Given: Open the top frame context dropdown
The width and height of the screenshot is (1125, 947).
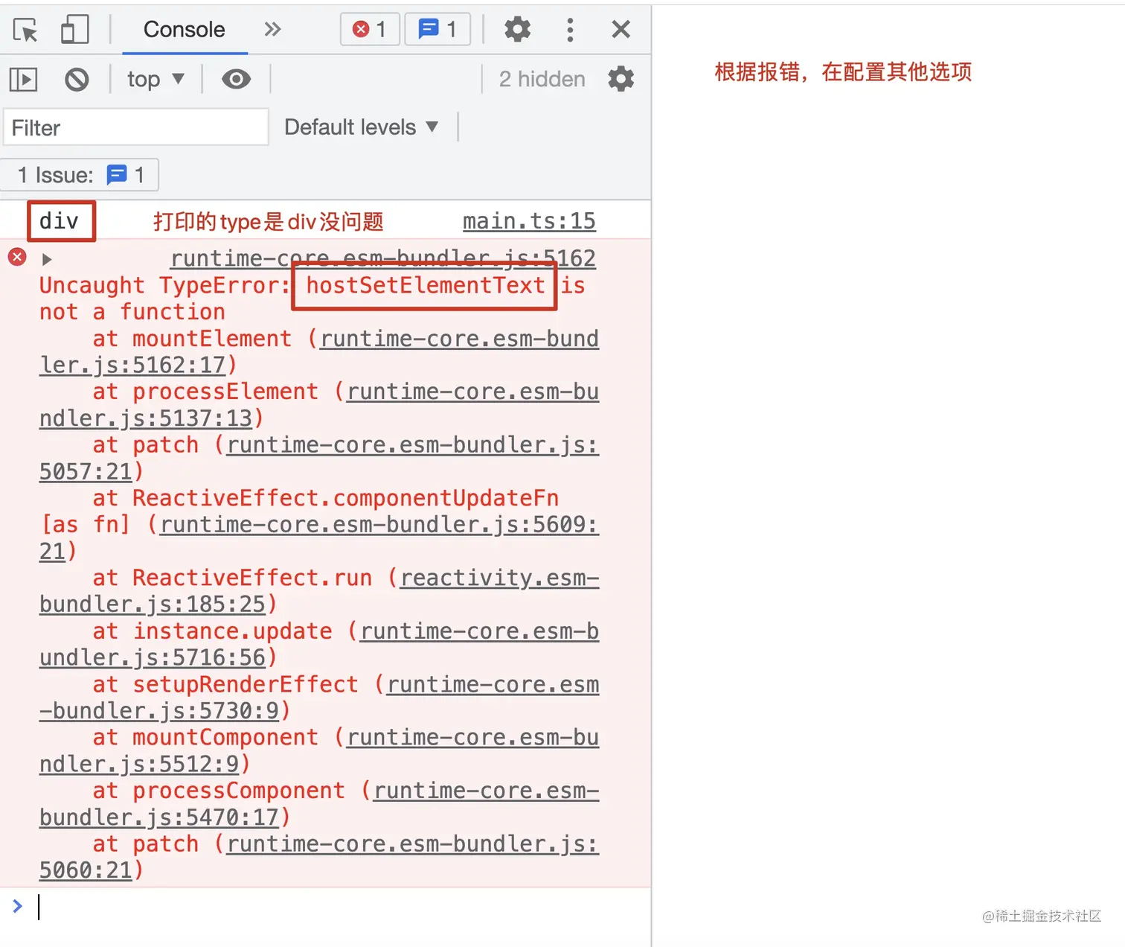Looking at the screenshot, I should click(x=154, y=79).
